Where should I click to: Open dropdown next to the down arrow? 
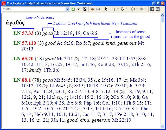click(x=126, y=9)
